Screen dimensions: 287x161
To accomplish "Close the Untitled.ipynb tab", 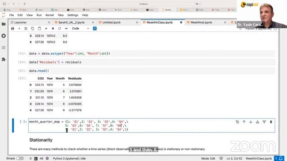I will 137,22.
